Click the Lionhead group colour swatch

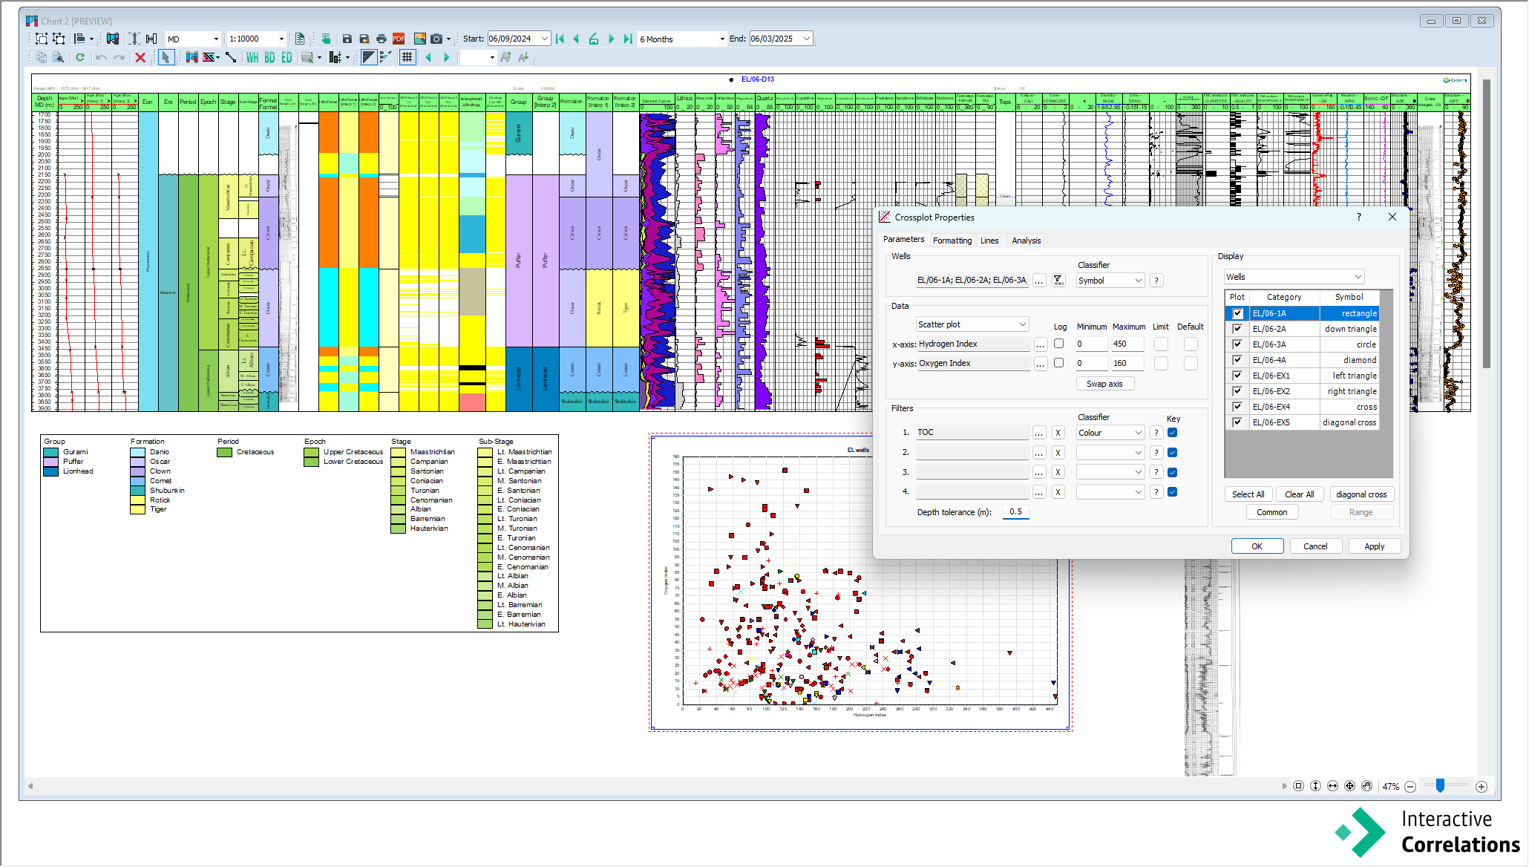tap(50, 471)
